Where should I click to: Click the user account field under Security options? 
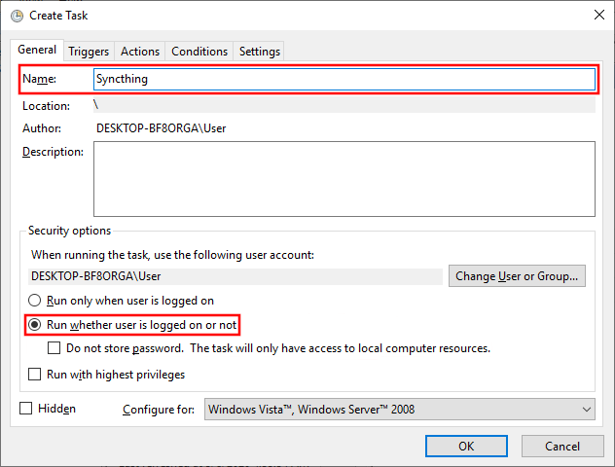234,276
